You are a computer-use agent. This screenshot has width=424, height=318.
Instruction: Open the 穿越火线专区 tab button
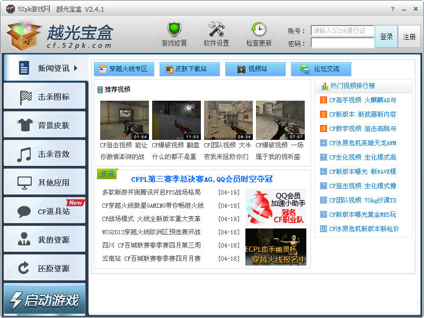click(x=124, y=69)
